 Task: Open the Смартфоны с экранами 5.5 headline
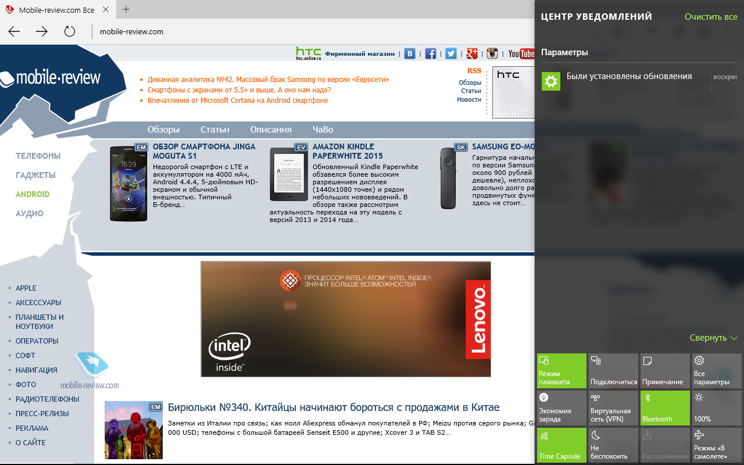(239, 90)
